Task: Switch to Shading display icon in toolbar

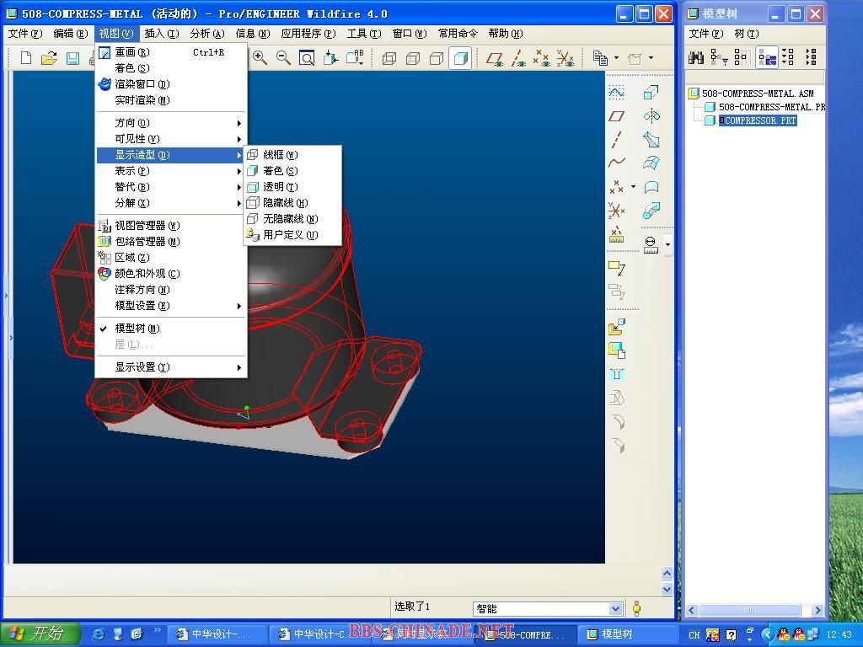Action: click(460, 58)
